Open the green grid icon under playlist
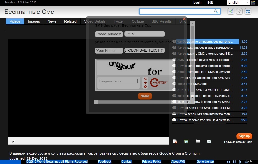Image resolution: width=258 pixels, height=164 pixels. [186, 141]
